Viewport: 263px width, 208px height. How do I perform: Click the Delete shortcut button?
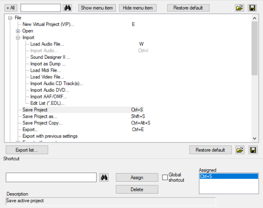(137, 189)
